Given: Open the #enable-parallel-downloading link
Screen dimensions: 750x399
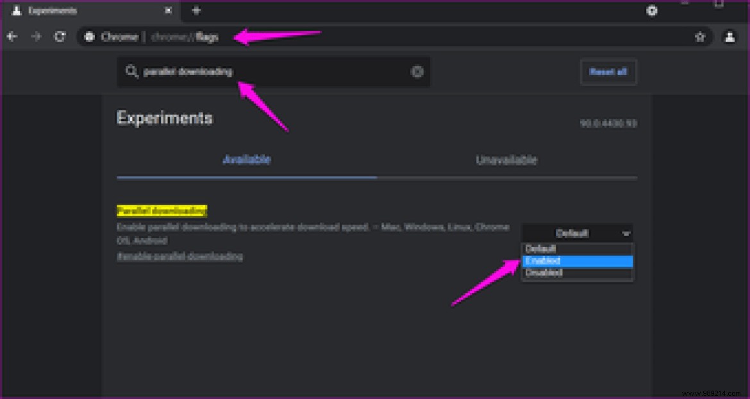Looking at the screenshot, I should (179, 256).
